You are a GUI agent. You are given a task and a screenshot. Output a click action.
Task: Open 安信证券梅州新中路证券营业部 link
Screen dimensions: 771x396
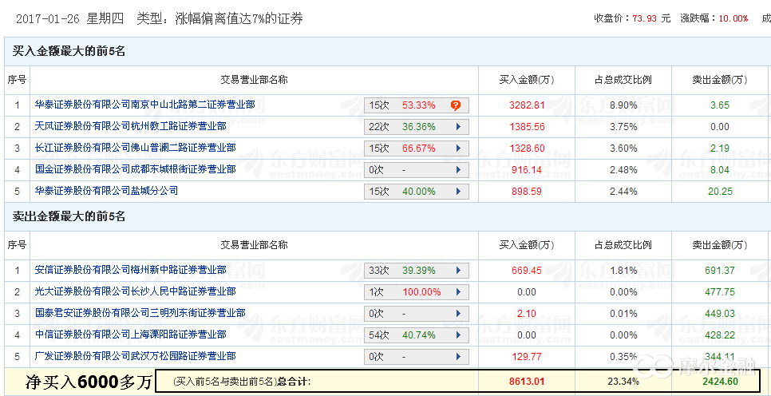[130, 271]
